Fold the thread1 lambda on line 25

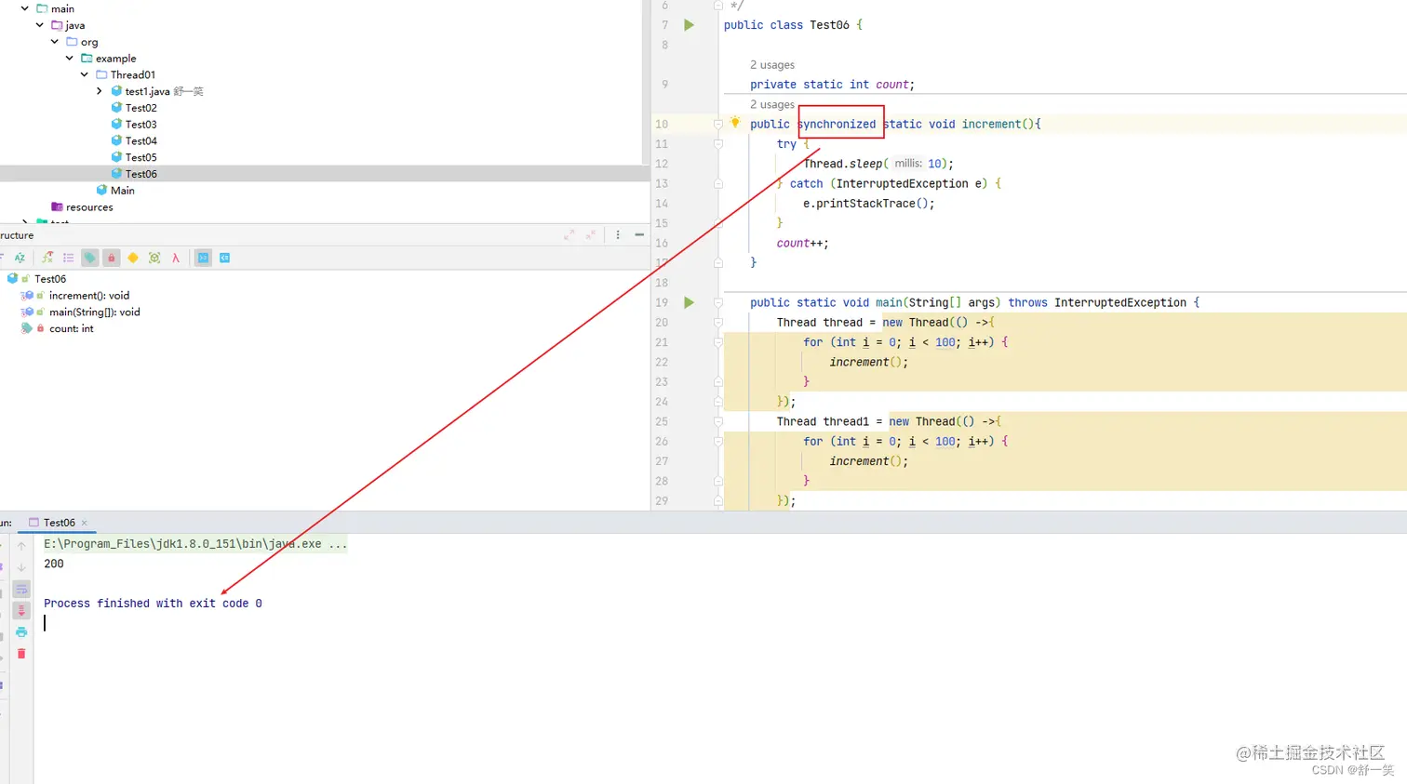[718, 421]
